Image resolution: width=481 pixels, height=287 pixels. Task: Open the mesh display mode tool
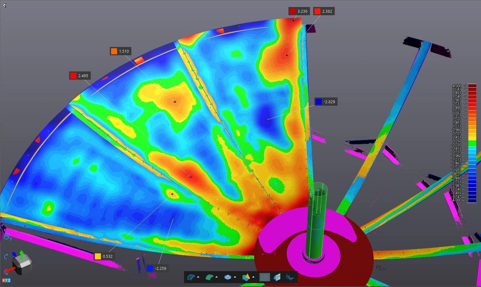(191, 277)
